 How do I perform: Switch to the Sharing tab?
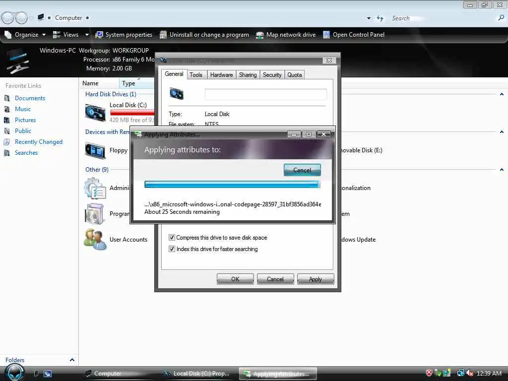point(248,75)
